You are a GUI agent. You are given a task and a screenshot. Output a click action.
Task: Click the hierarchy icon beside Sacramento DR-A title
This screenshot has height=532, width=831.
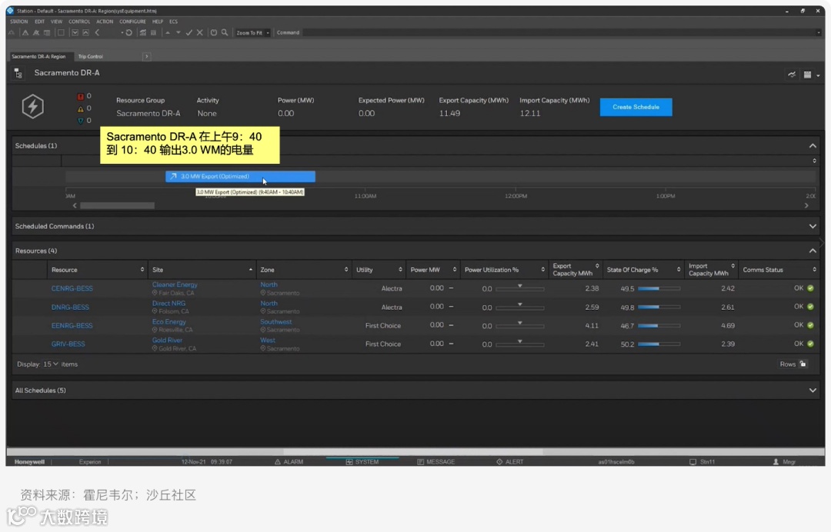(18, 73)
